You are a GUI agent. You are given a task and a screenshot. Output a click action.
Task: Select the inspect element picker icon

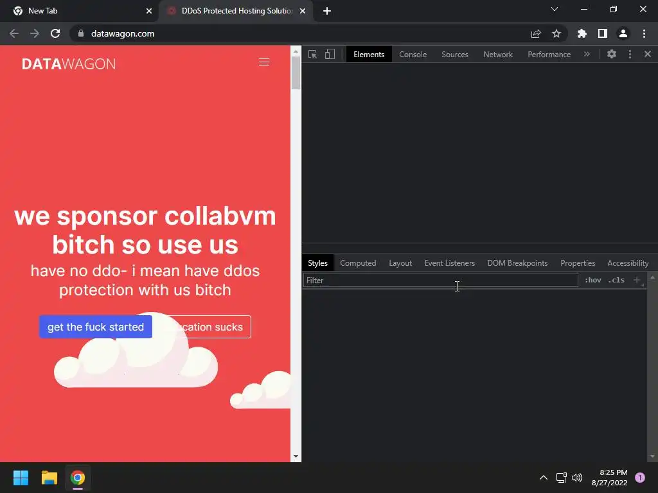[313, 55]
